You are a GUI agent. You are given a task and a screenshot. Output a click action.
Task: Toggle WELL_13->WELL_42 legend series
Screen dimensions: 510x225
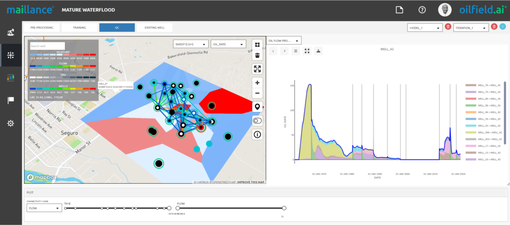483,152
